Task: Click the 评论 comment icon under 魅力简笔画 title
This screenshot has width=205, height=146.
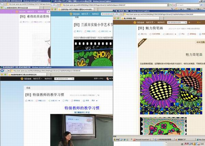Action: pyautogui.click(x=180, y=34)
